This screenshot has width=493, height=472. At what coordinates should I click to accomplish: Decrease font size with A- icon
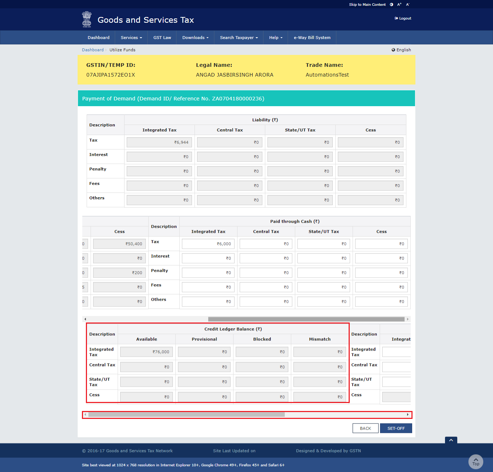click(408, 5)
